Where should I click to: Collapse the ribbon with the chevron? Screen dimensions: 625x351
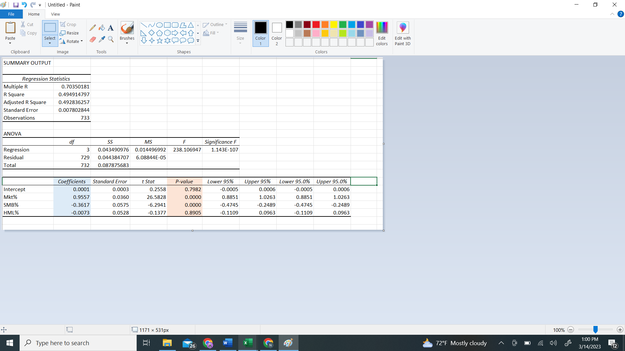point(612,14)
